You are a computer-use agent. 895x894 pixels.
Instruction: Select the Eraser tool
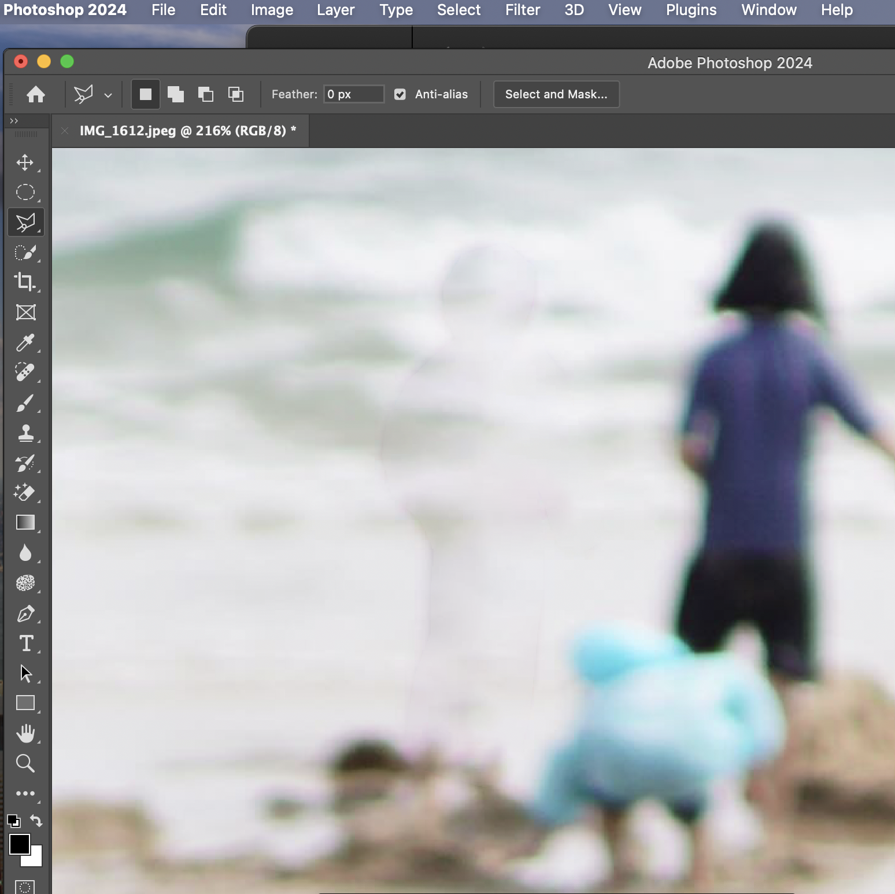click(25, 493)
